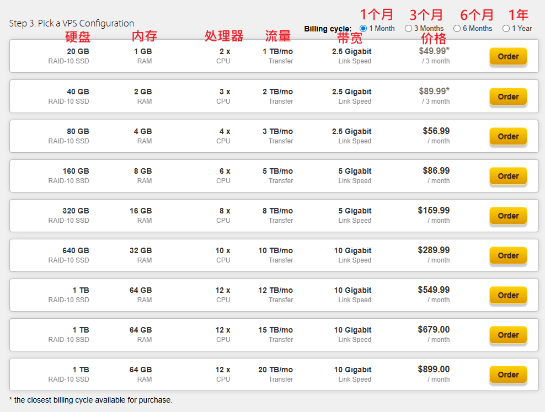Select the 1 Month billing cycle

(x=363, y=28)
